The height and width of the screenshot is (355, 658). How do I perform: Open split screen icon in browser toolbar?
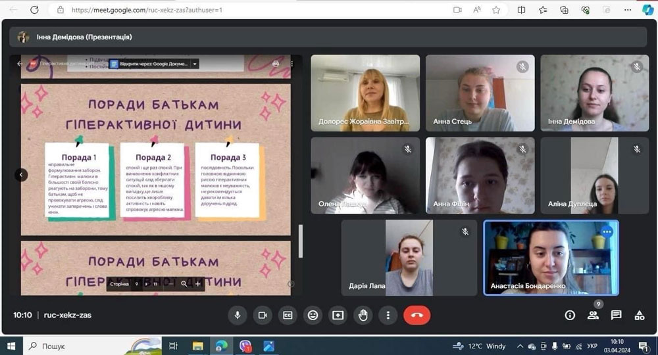coord(521,10)
